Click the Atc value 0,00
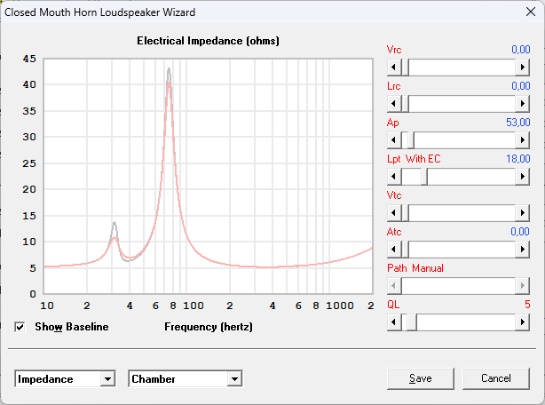This screenshot has height=405, width=545. (x=520, y=232)
